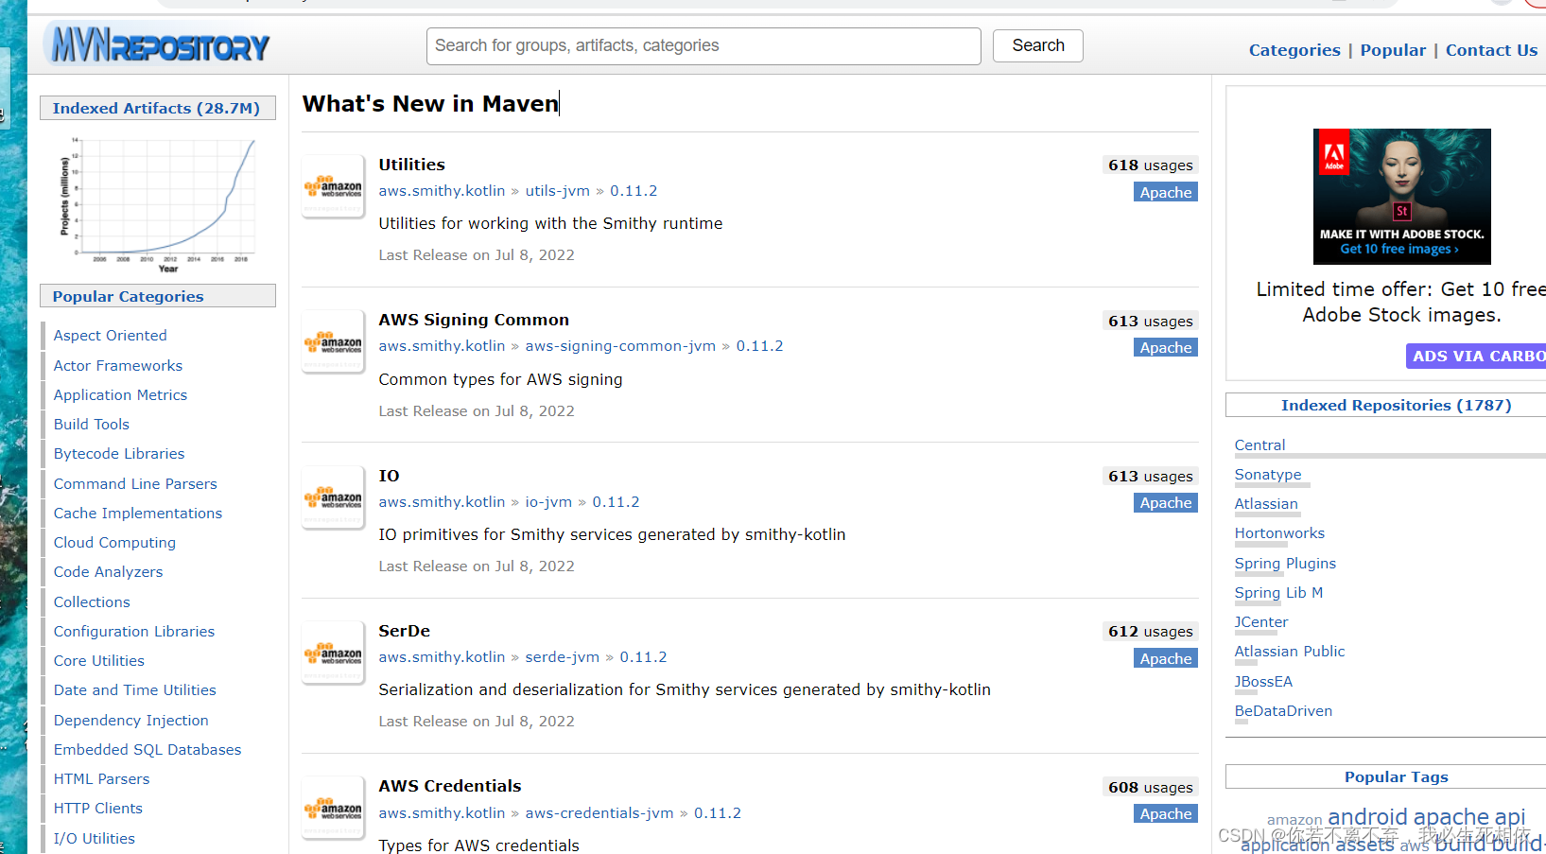Click the Search button

point(1037,45)
